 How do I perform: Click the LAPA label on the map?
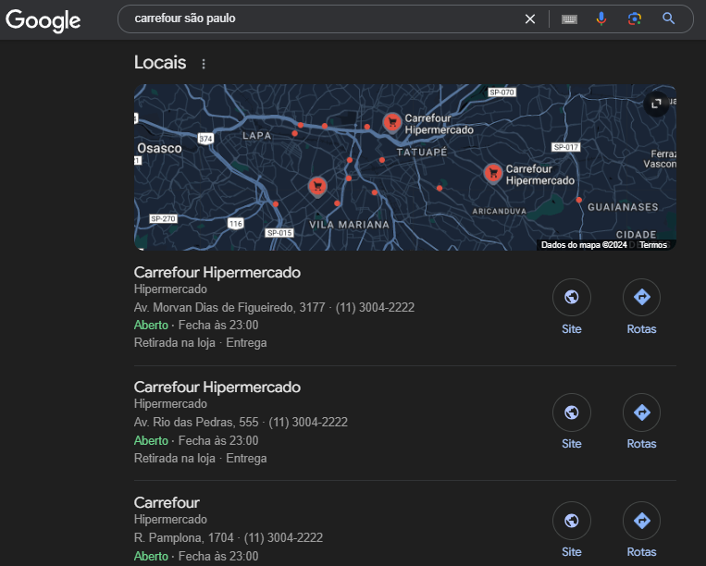(257, 135)
